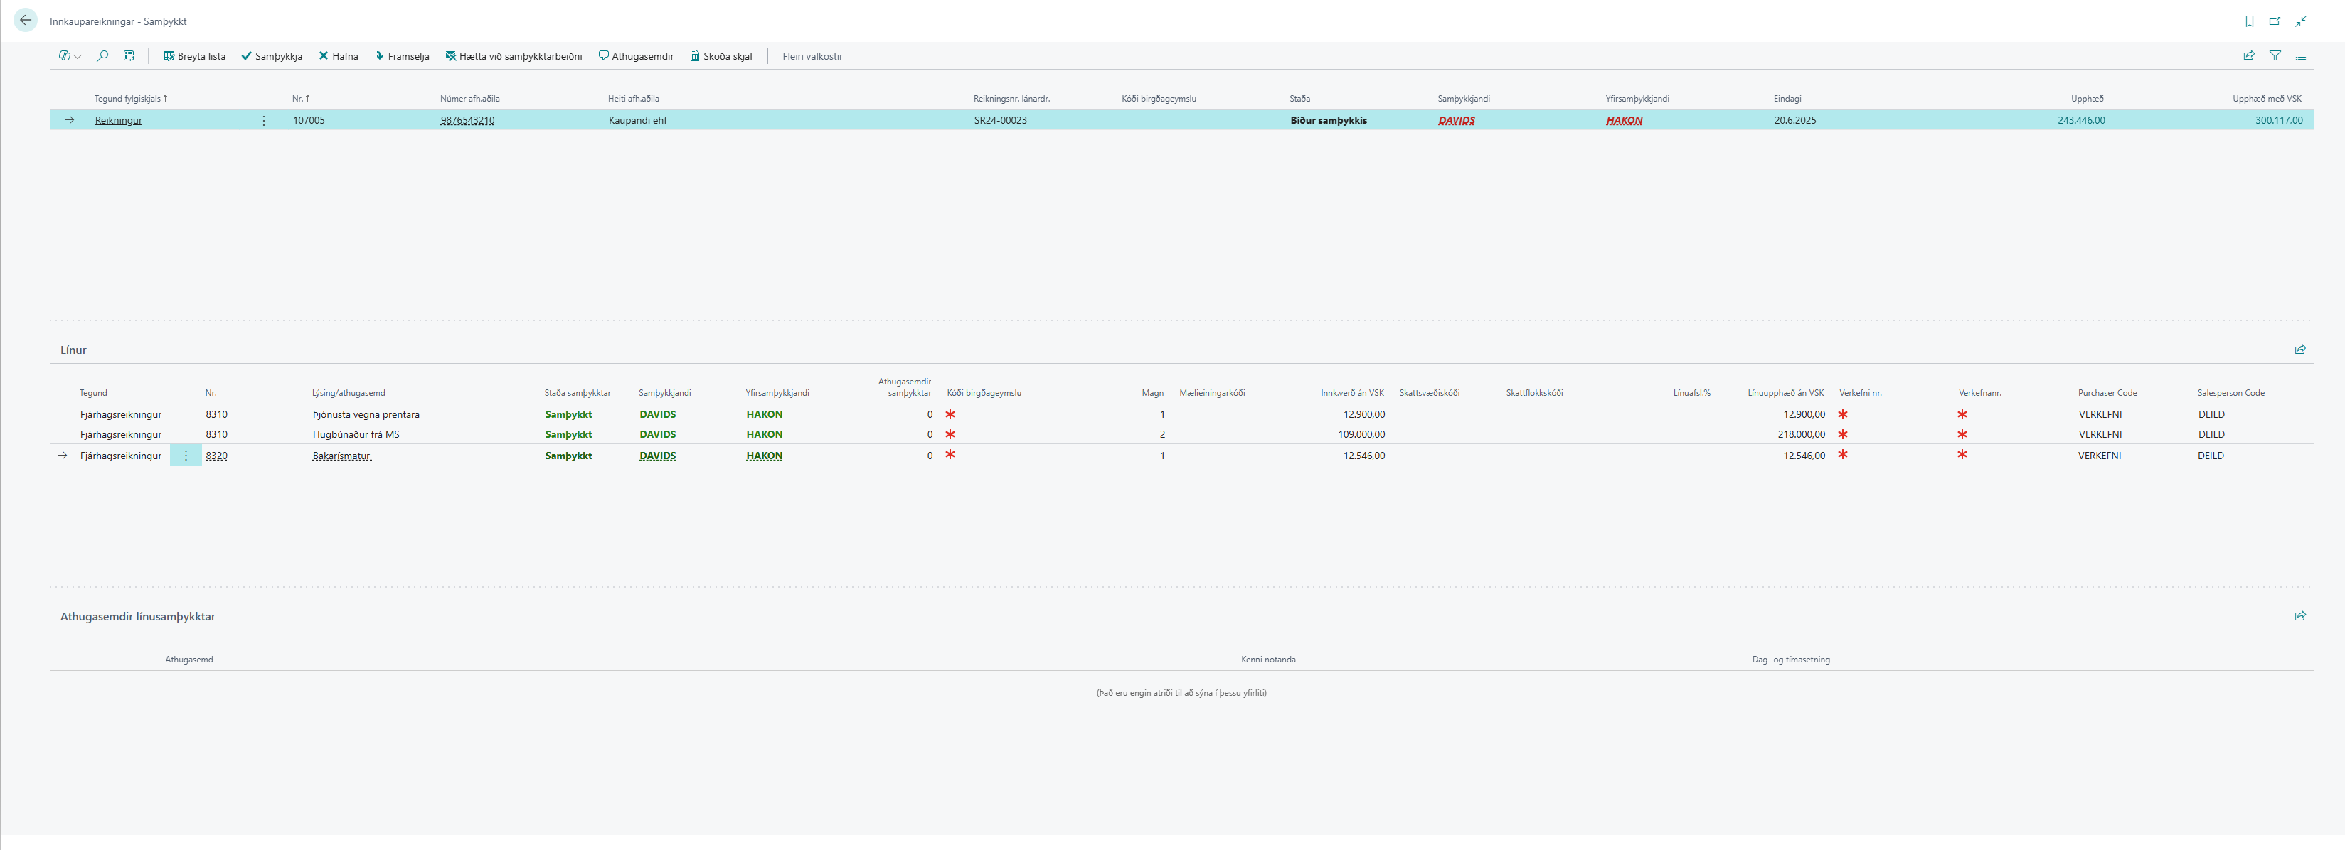The image size is (2345, 850).
Task: Click the Númer afh.aðila column header
Action: (x=469, y=98)
